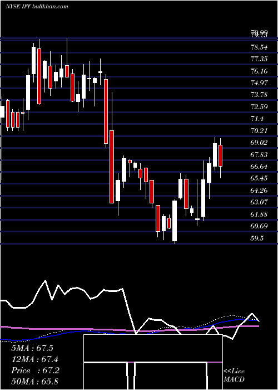Select the 69.02 price axis label
This screenshot has width=278, height=390.
point(259,143)
